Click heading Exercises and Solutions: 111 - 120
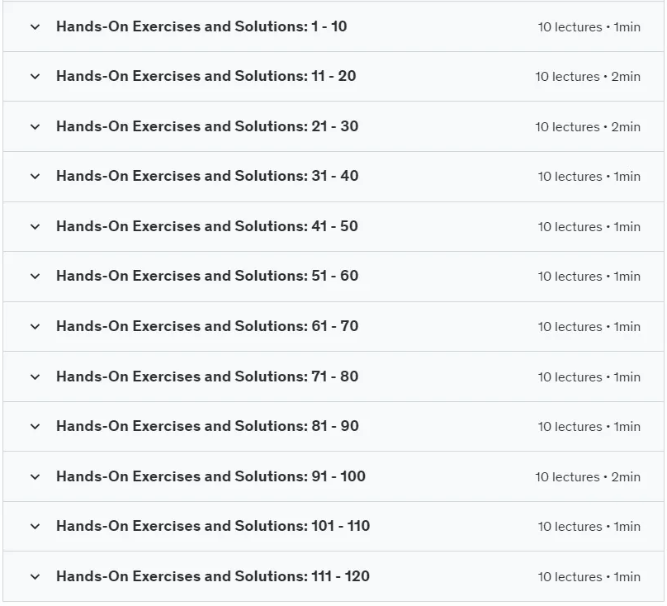Viewport: 667px width, 606px height. [213, 576]
